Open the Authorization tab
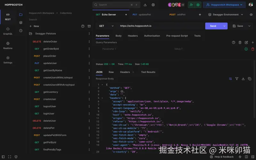The image size is (256, 160). point(152,36)
